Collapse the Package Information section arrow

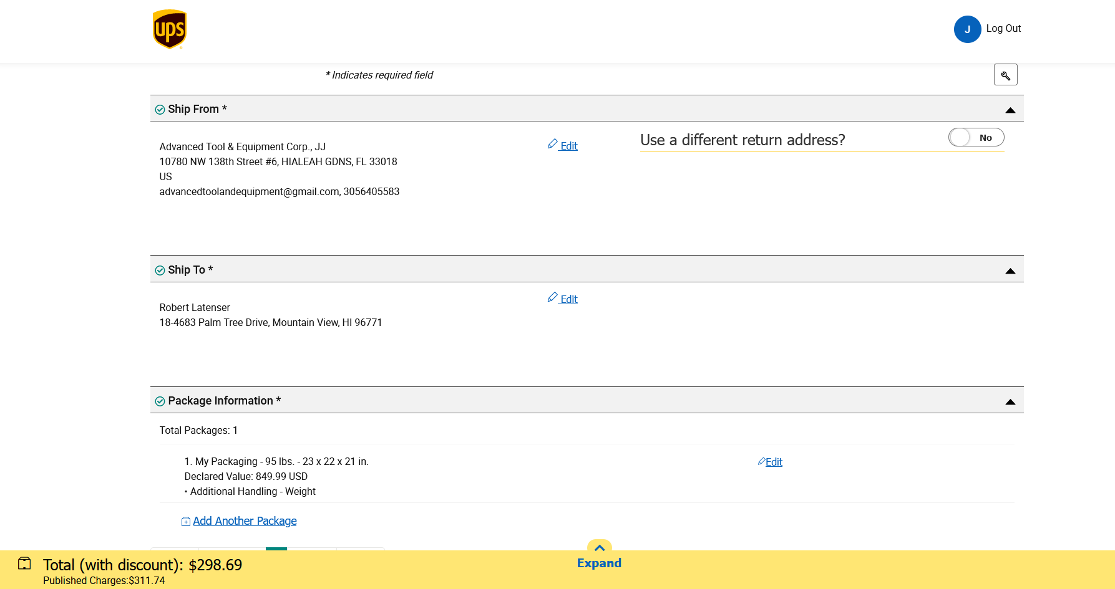[x=1010, y=402]
